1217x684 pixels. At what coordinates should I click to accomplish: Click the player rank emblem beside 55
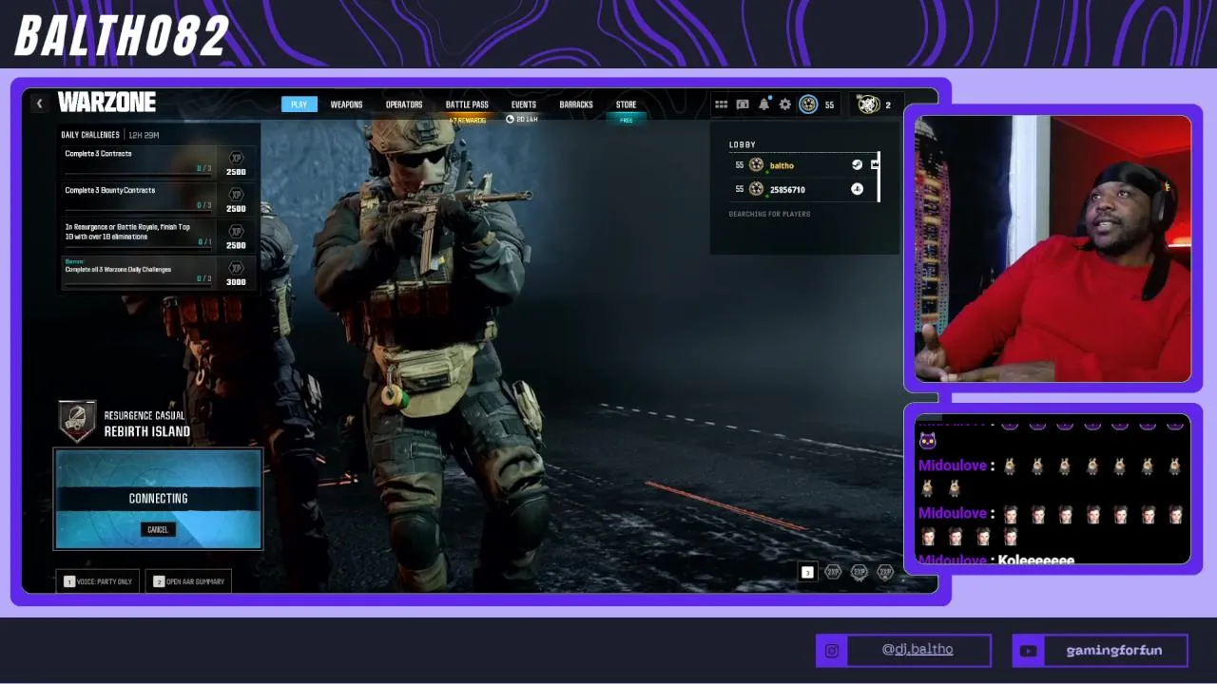(x=808, y=104)
